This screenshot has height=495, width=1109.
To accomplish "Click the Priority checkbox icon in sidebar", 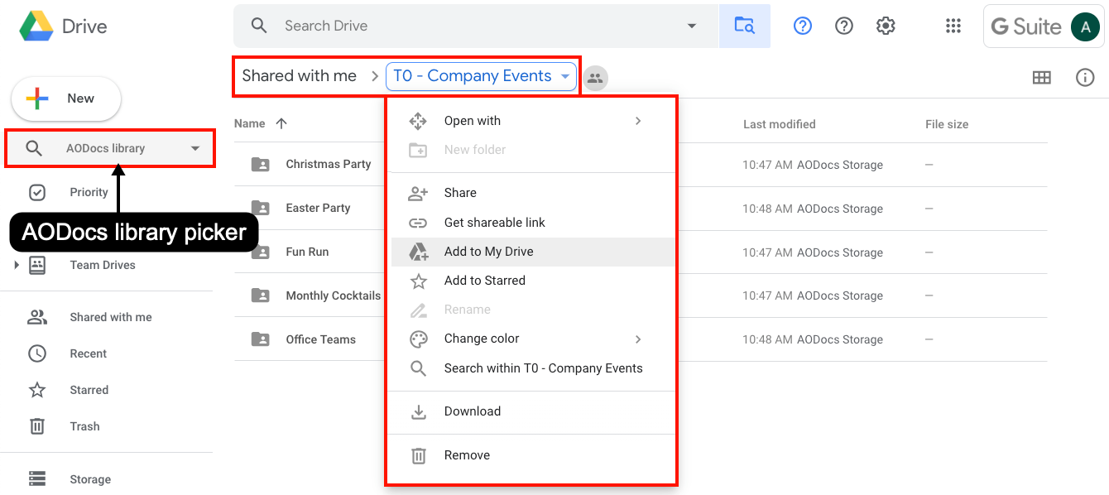I will (x=37, y=192).
